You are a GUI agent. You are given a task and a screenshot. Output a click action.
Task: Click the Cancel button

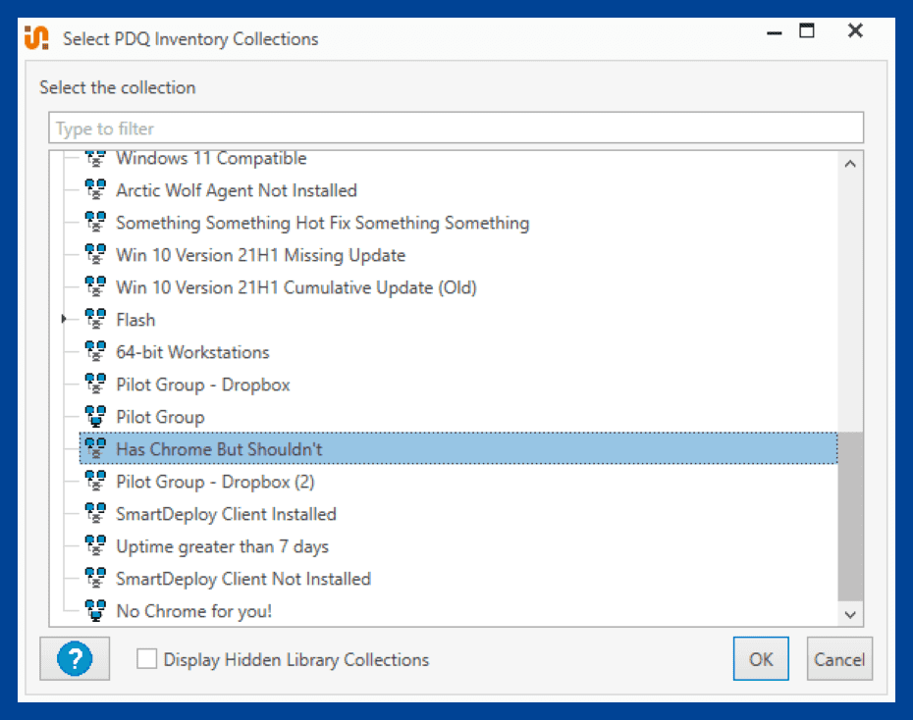point(839,658)
